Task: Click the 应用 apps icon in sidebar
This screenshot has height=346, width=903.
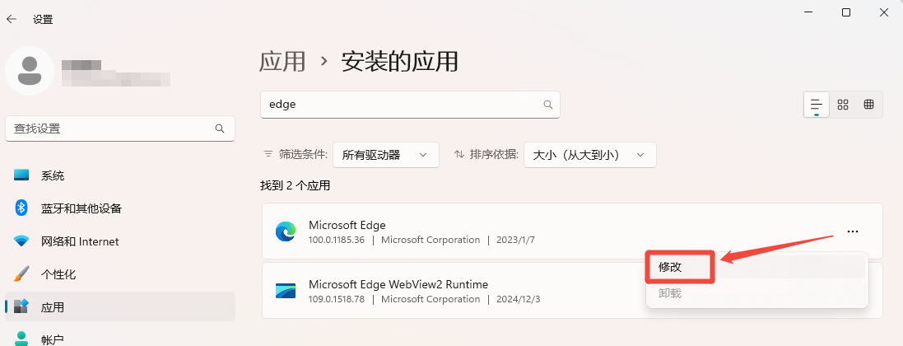Action: click(21, 306)
